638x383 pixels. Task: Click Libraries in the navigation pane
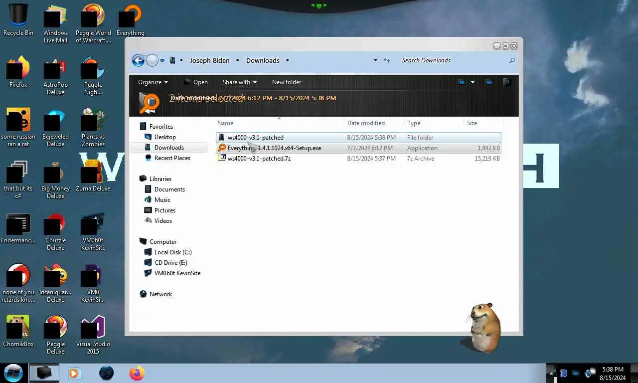(x=160, y=179)
